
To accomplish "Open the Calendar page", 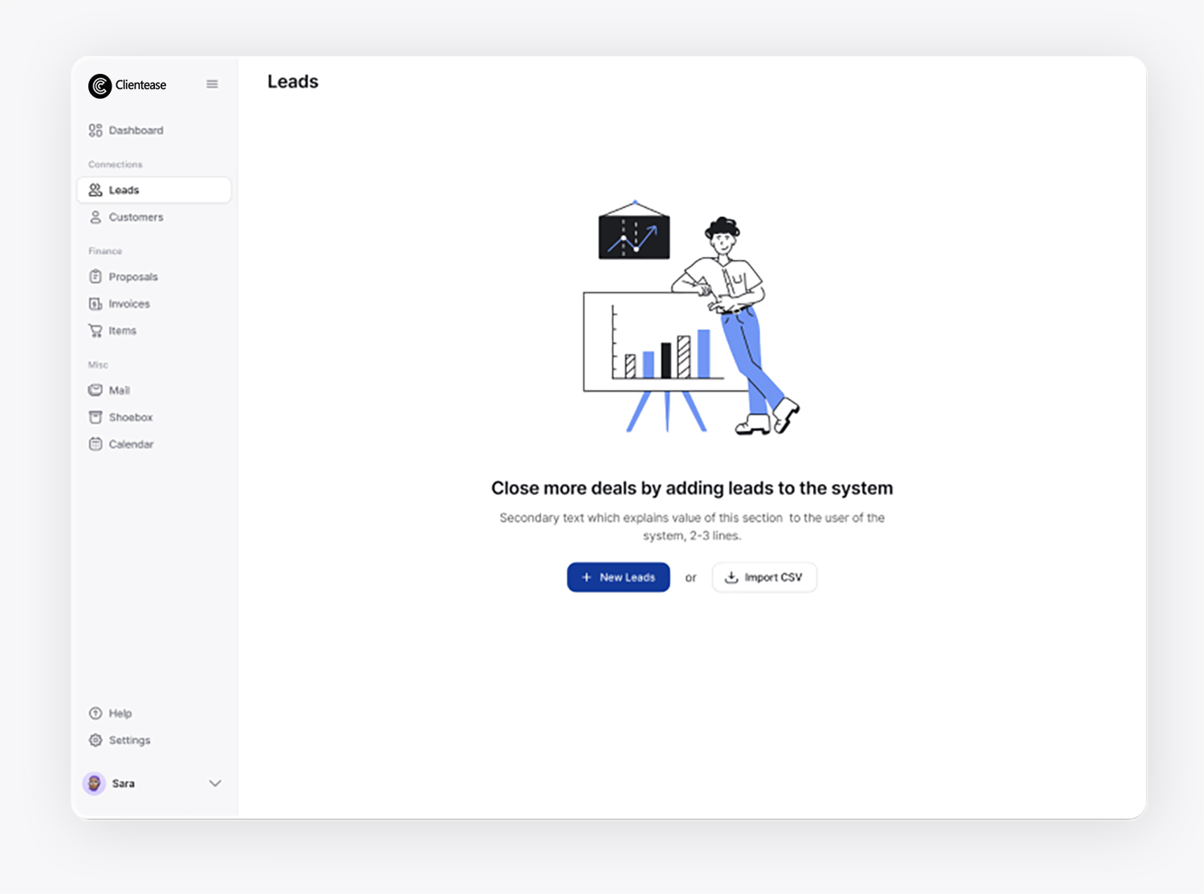I will click(x=154, y=444).
